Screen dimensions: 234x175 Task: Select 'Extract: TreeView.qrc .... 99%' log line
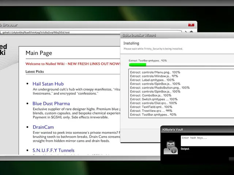pos(151,111)
